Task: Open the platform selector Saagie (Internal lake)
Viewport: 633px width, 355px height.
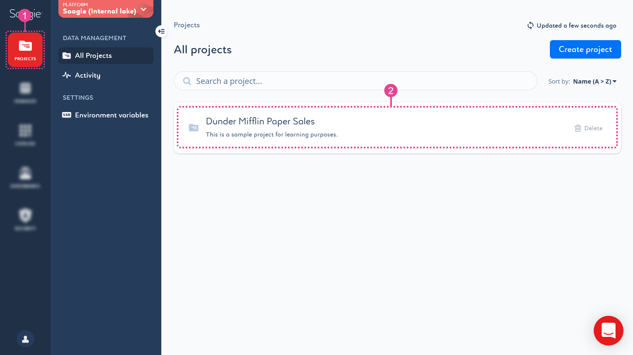Action: (106, 9)
